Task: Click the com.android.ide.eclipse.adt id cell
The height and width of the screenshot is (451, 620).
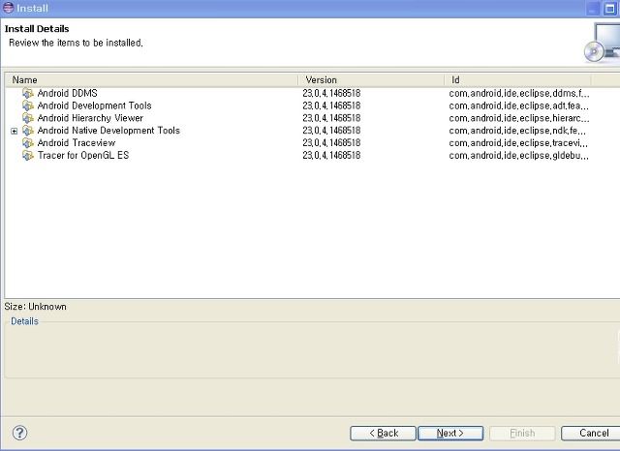Action: coord(519,105)
